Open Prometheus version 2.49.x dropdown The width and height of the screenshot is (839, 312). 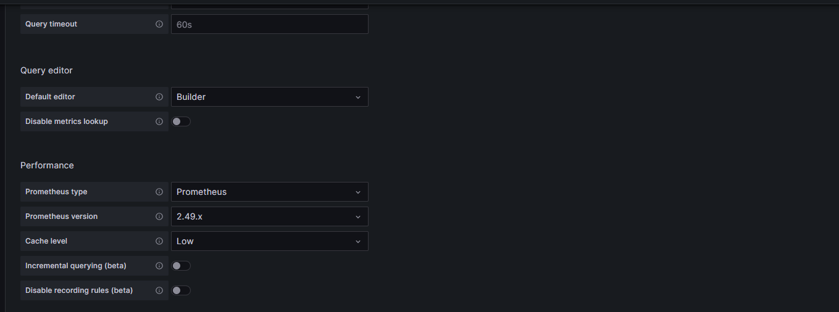pos(270,216)
